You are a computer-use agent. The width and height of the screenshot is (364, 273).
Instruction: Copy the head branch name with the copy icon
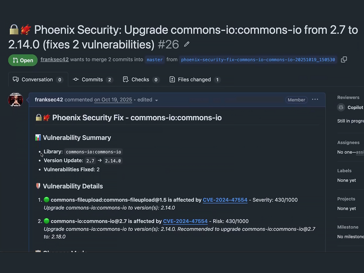pyautogui.click(x=344, y=59)
